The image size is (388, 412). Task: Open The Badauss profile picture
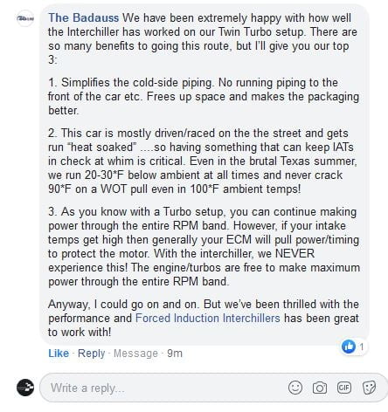25,18
